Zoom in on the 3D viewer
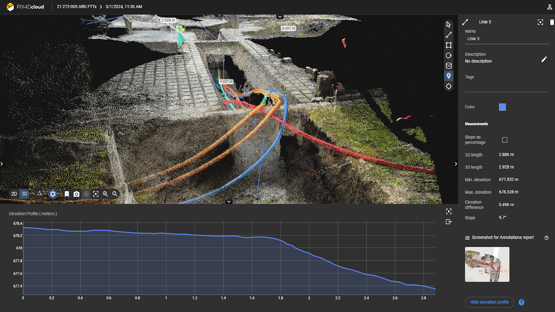This screenshot has width=555, height=312. pos(105,194)
